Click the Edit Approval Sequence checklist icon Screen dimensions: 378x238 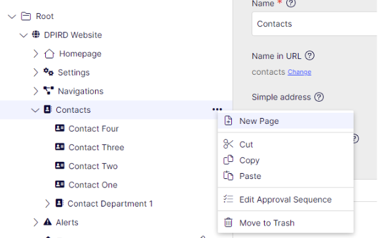coord(228,199)
